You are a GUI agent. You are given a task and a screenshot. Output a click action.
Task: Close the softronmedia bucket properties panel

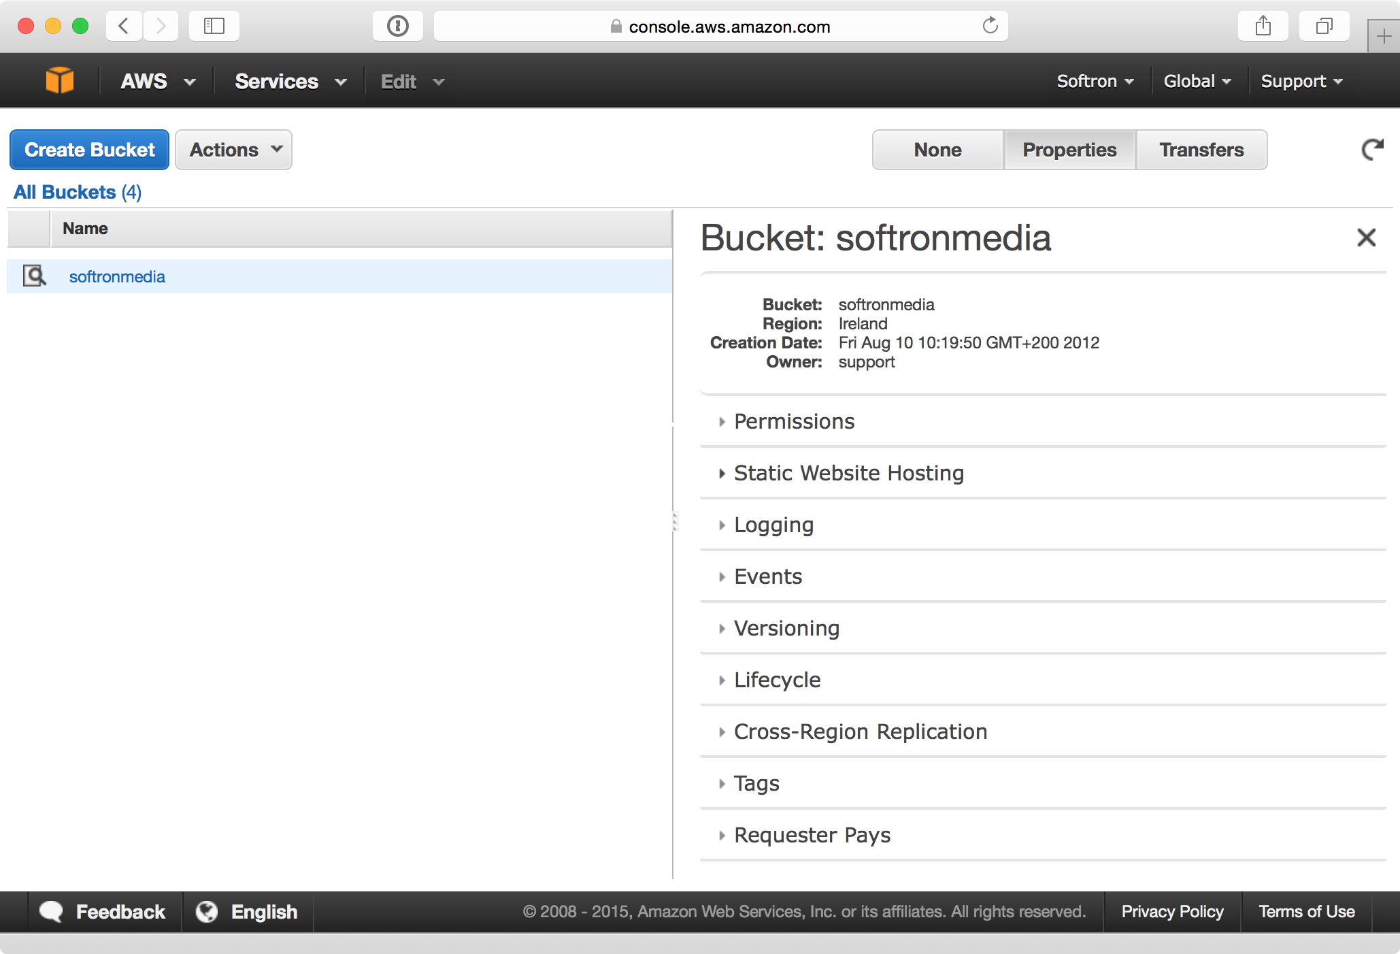point(1366,237)
